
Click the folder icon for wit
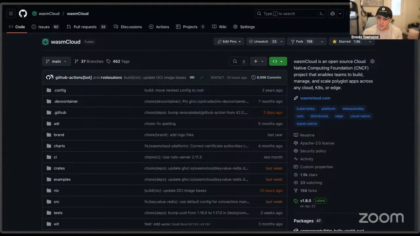click(49, 224)
